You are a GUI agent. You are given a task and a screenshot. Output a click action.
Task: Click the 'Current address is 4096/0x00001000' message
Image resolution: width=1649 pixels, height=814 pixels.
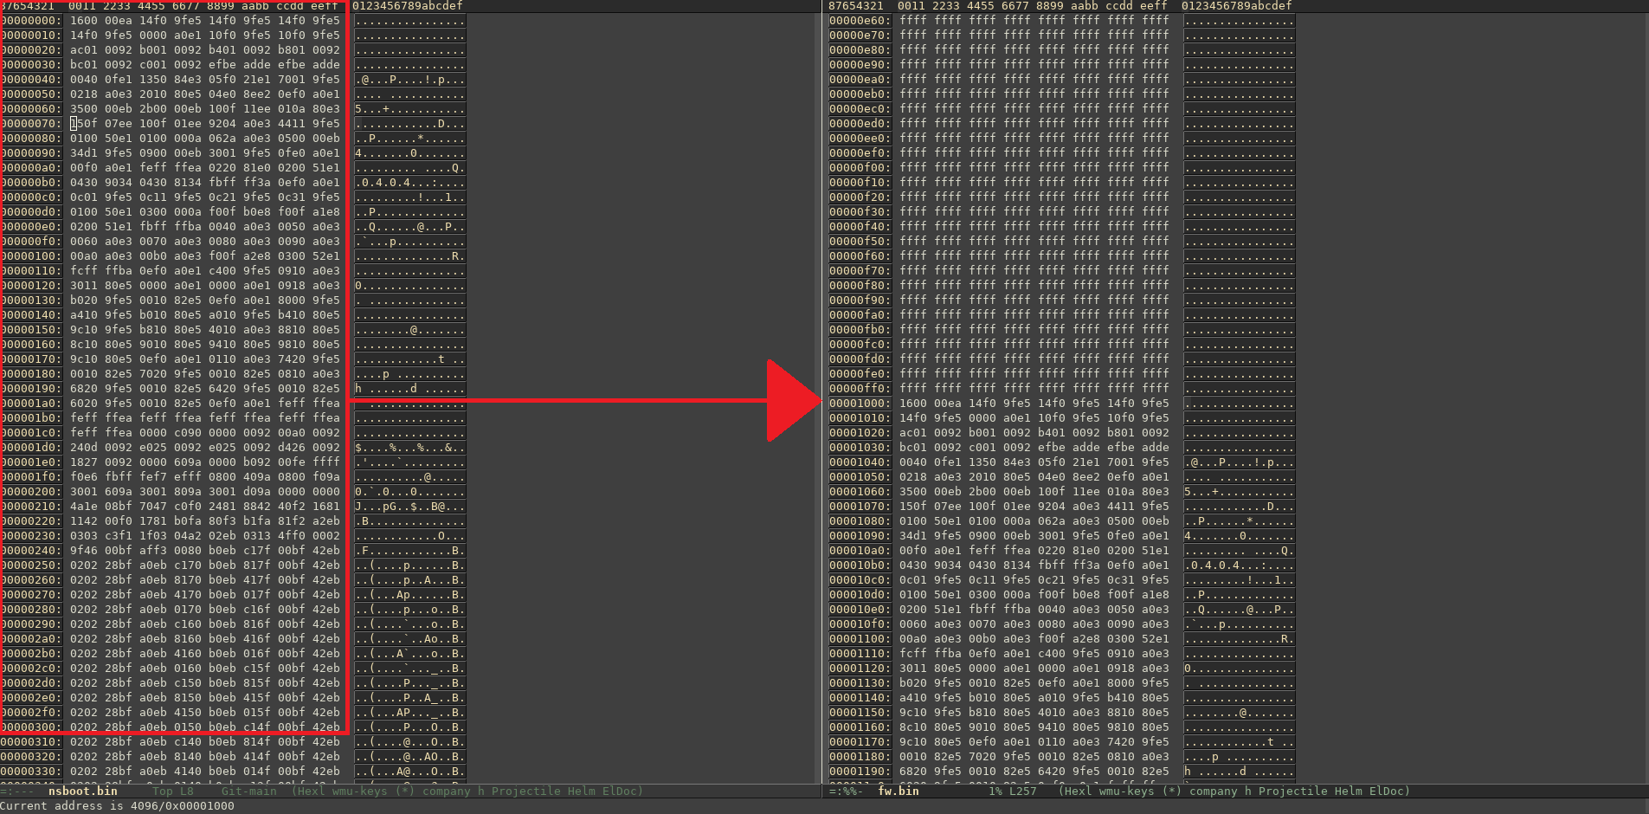pyautogui.click(x=117, y=805)
